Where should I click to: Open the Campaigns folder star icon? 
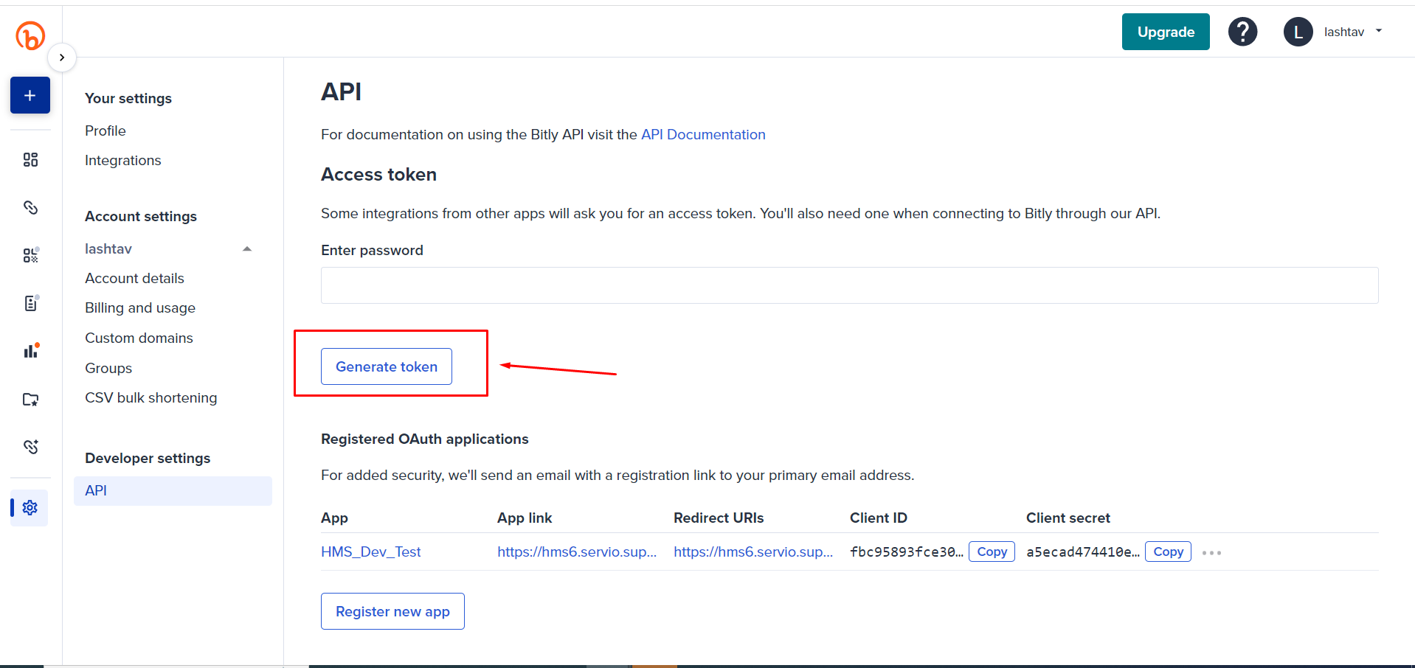(x=30, y=400)
